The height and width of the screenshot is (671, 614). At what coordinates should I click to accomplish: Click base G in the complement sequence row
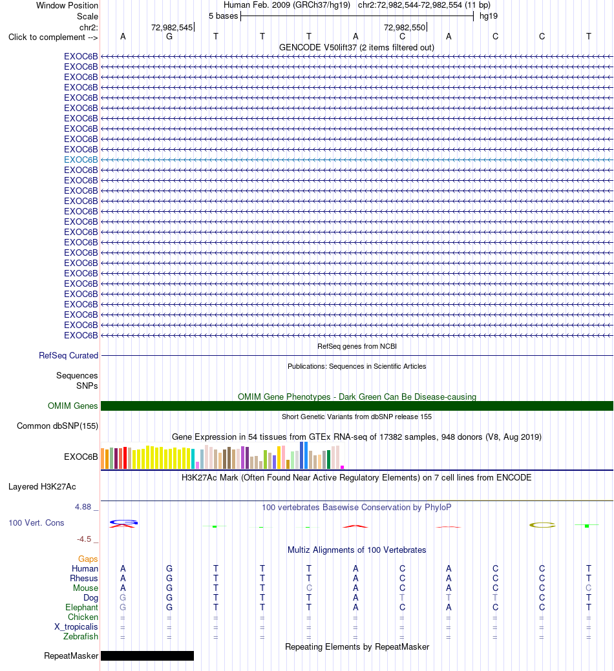tap(169, 37)
